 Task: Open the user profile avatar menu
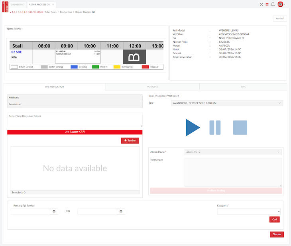click(x=281, y=4)
